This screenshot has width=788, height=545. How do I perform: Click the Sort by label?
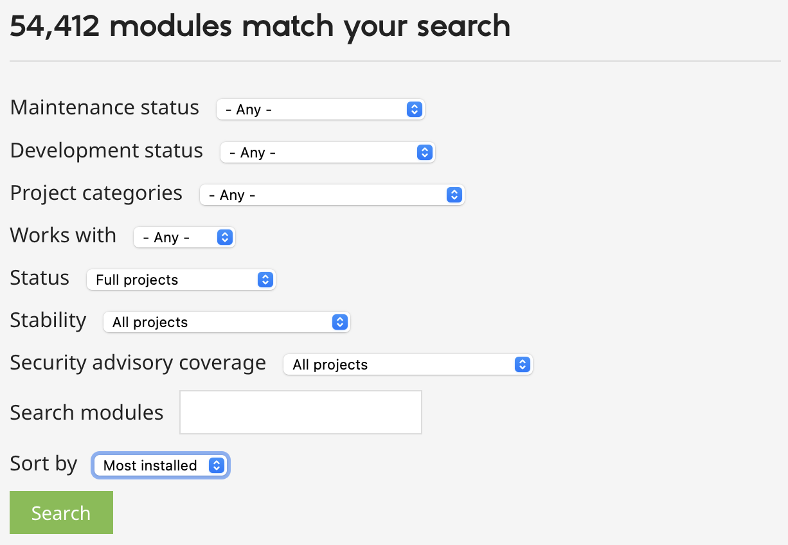tap(44, 463)
